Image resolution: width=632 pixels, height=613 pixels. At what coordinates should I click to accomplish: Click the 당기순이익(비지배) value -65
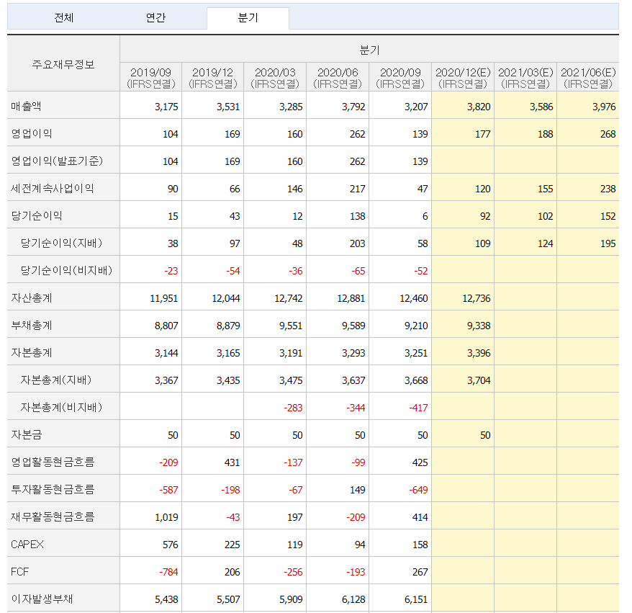[358, 271]
